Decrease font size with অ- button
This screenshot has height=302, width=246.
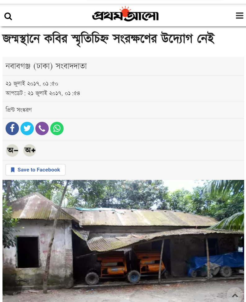[12, 150]
